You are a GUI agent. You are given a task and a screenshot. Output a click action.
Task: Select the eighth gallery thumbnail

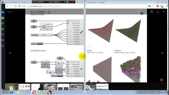click(x=102, y=87)
